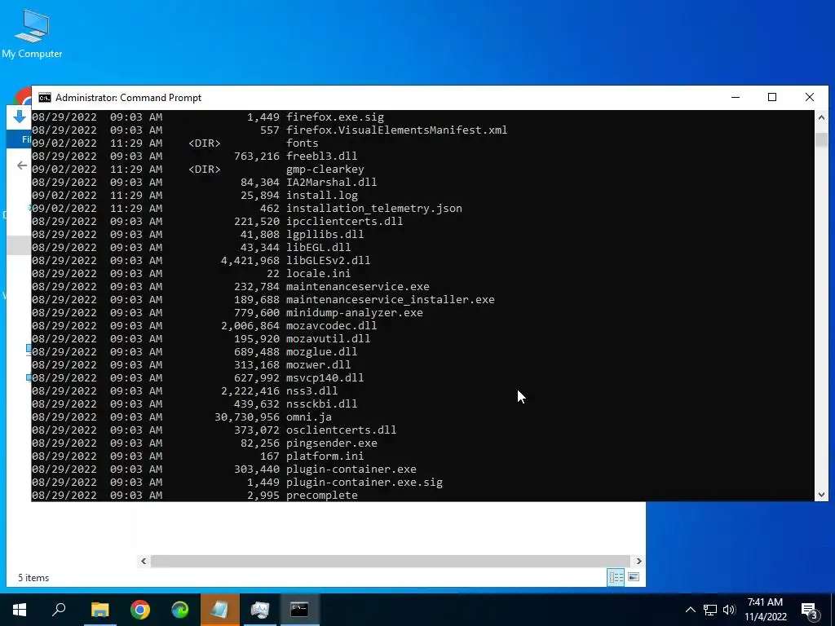Screen dimensions: 835x626
Task: Click Explorer horizontal scrollbar left arrow
Action: point(144,561)
